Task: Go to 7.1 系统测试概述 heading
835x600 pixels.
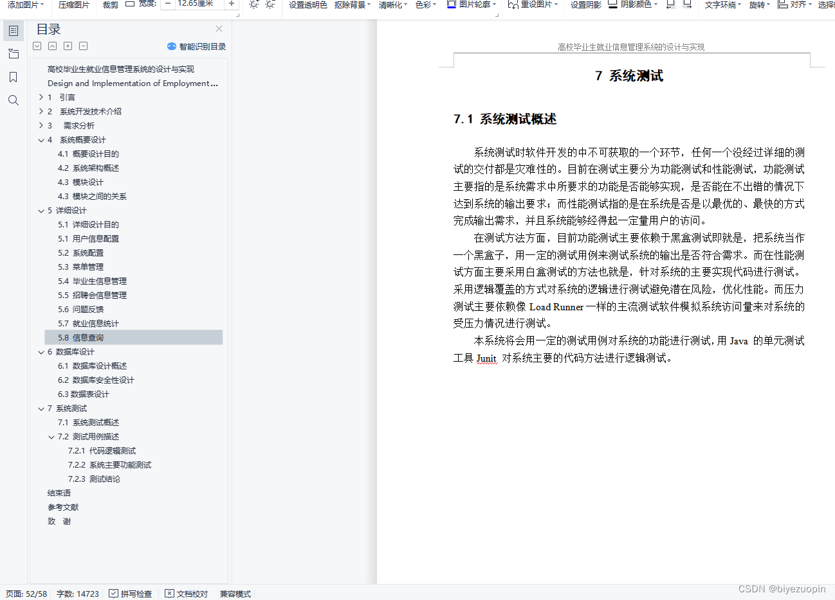Action: [x=88, y=422]
